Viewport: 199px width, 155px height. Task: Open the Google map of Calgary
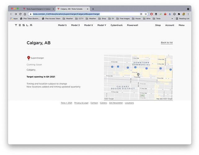[x=138, y=77]
